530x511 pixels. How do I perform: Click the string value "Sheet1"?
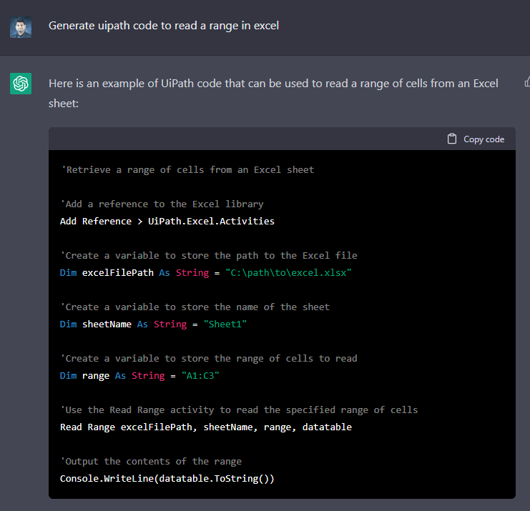(x=225, y=324)
